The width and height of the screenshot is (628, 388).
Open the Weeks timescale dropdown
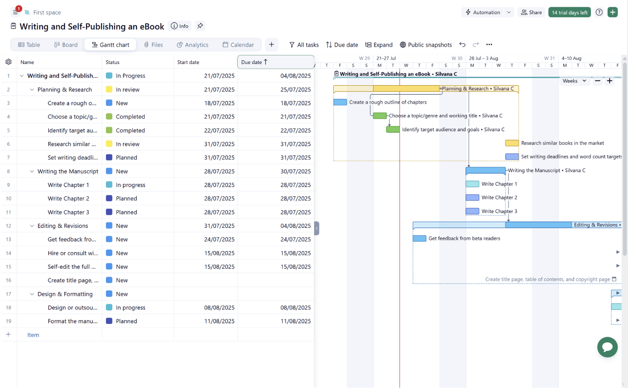[574, 81]
